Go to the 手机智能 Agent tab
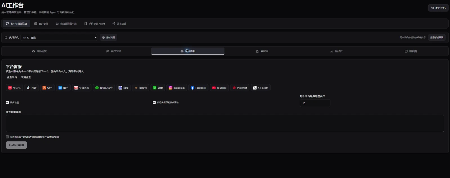This screenshot has height=178, width=450. coord(95,24)
